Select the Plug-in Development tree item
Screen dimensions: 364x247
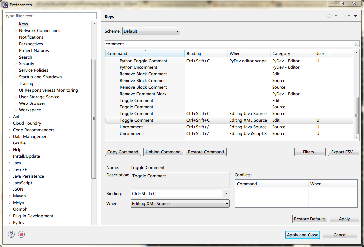click(33, 216)
